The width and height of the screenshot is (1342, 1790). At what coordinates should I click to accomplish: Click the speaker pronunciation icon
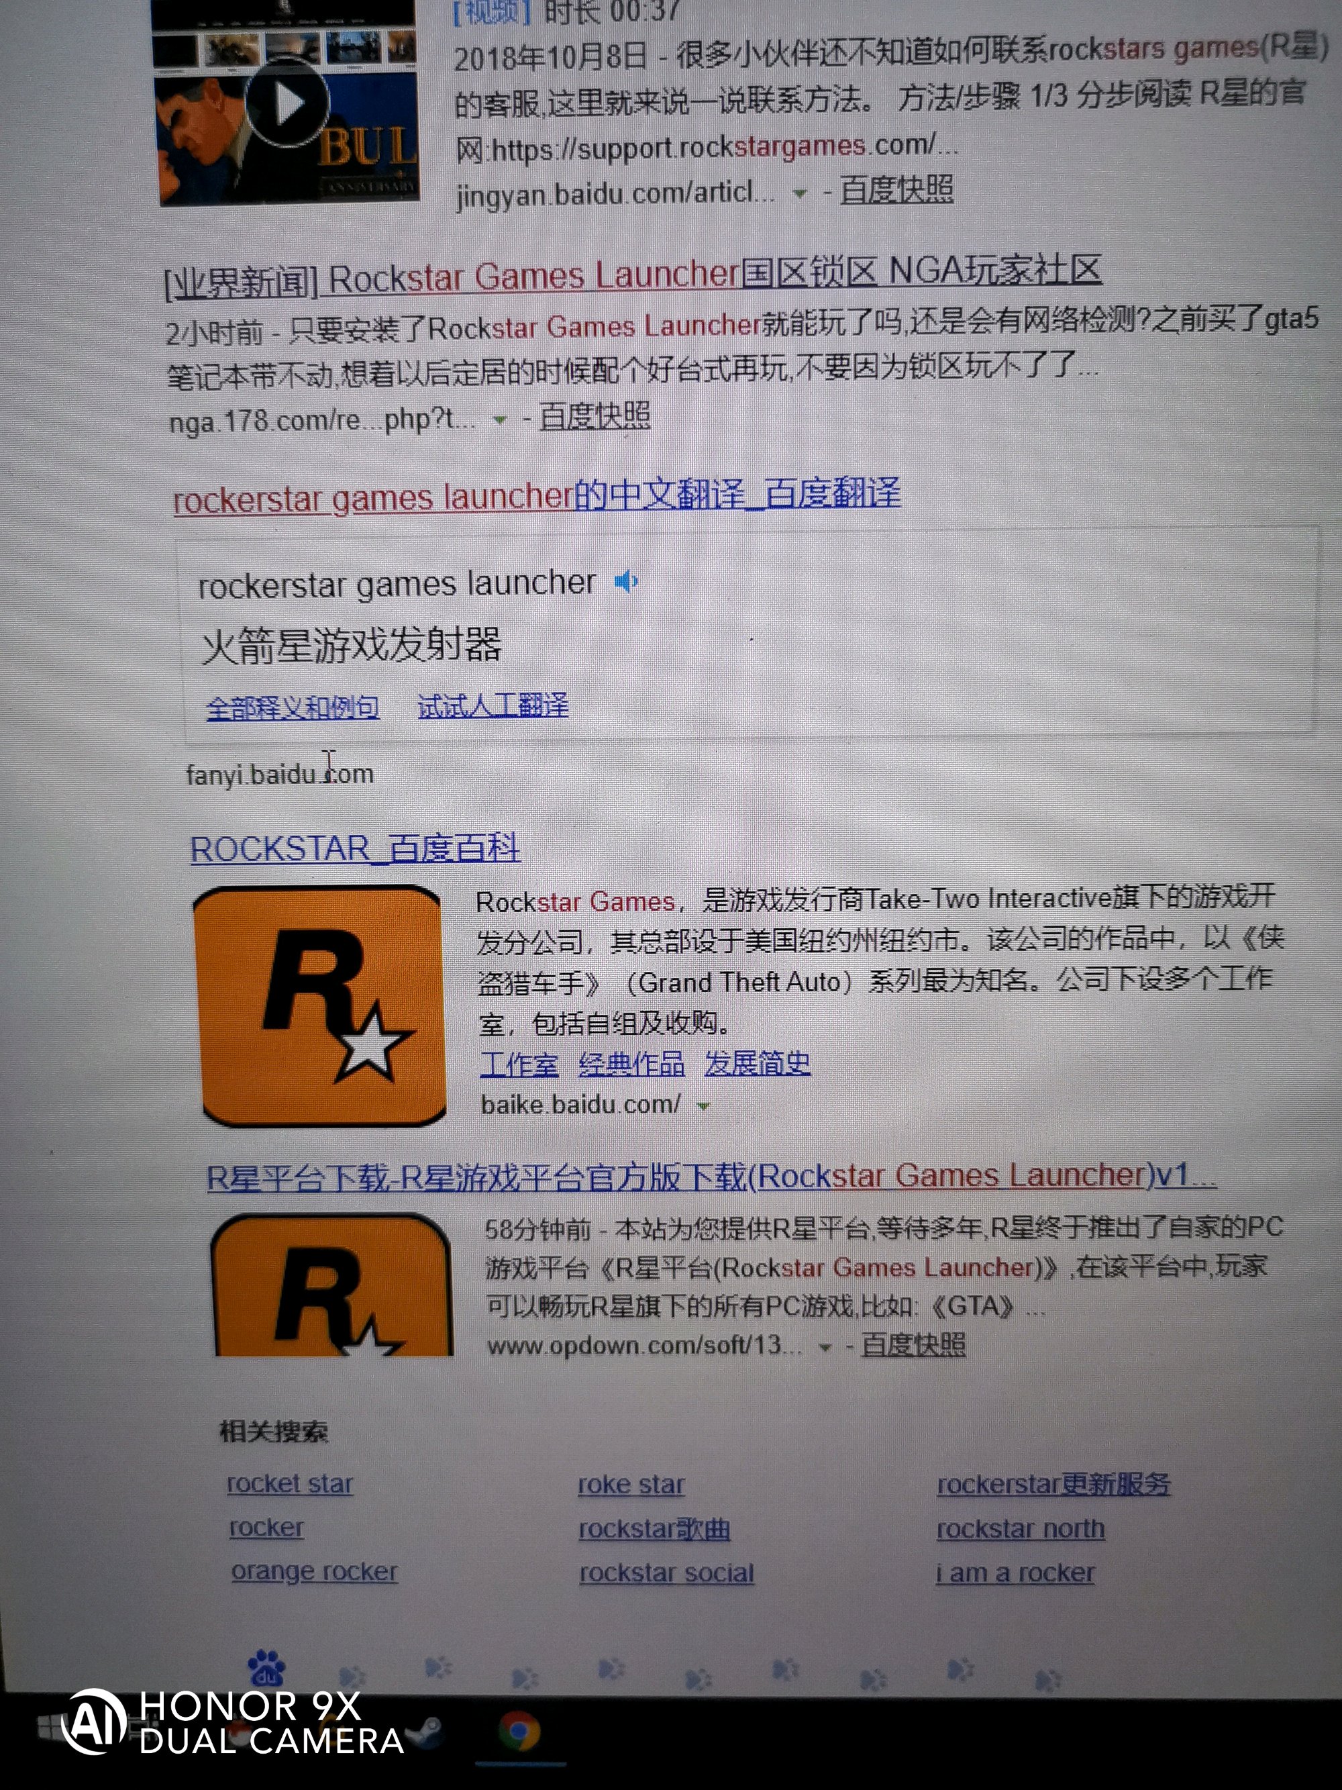pyautogui.click(x=626, y=582)
